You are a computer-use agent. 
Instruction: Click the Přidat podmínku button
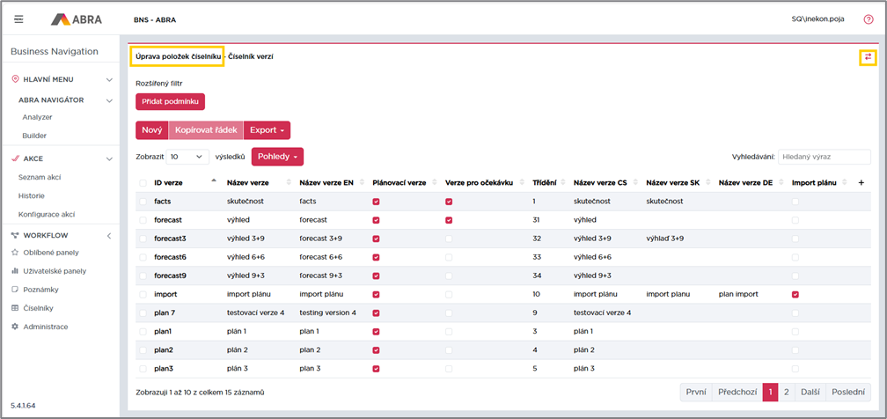tap(171, 101)
